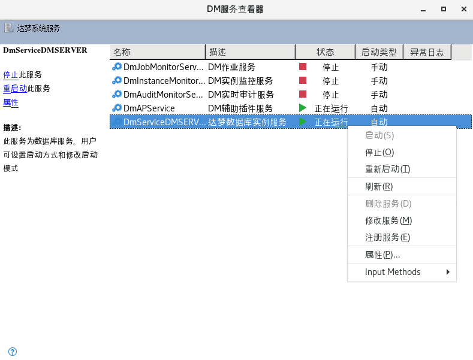473x360 pixels.
Task: Click 正在运行 status of DmAPService row
Action: coord(332,108)
